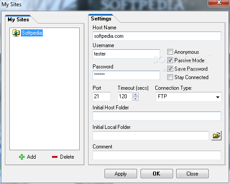This screenshot has height=184, width=230.
Task: Click the Softpedia site globe folder icon
Action: (x=16, y=33)
